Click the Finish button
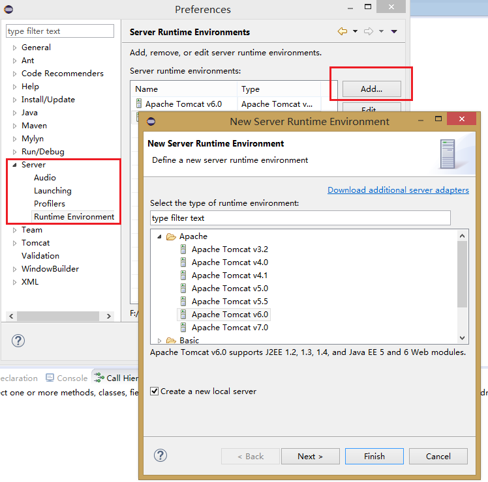Image resolution: width=488 pixels, height=482 pixels. point(374,456)
